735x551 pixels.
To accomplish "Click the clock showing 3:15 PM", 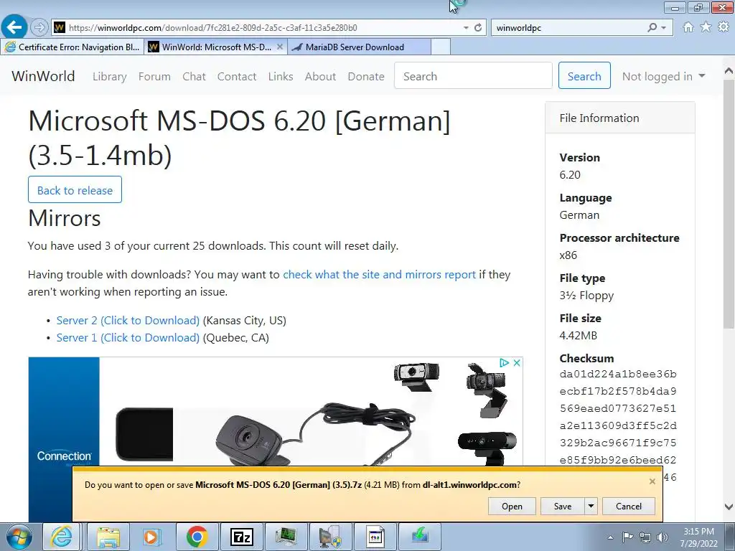I will coord(698,532).
